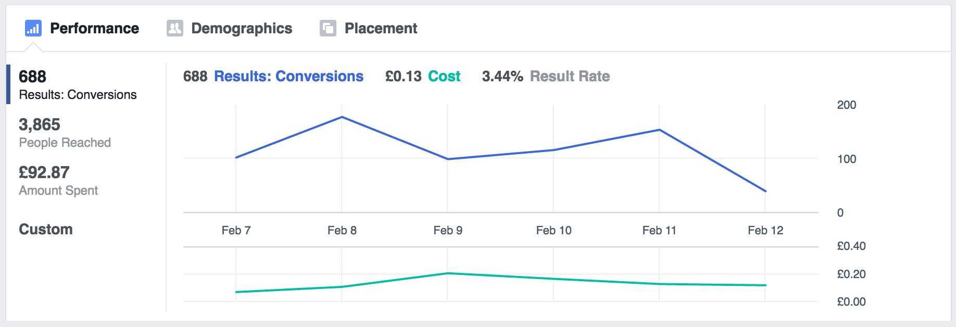Click the Feb 11 conversions data point
Viewport: 956px width, 327px height.
tap(659, 130)
